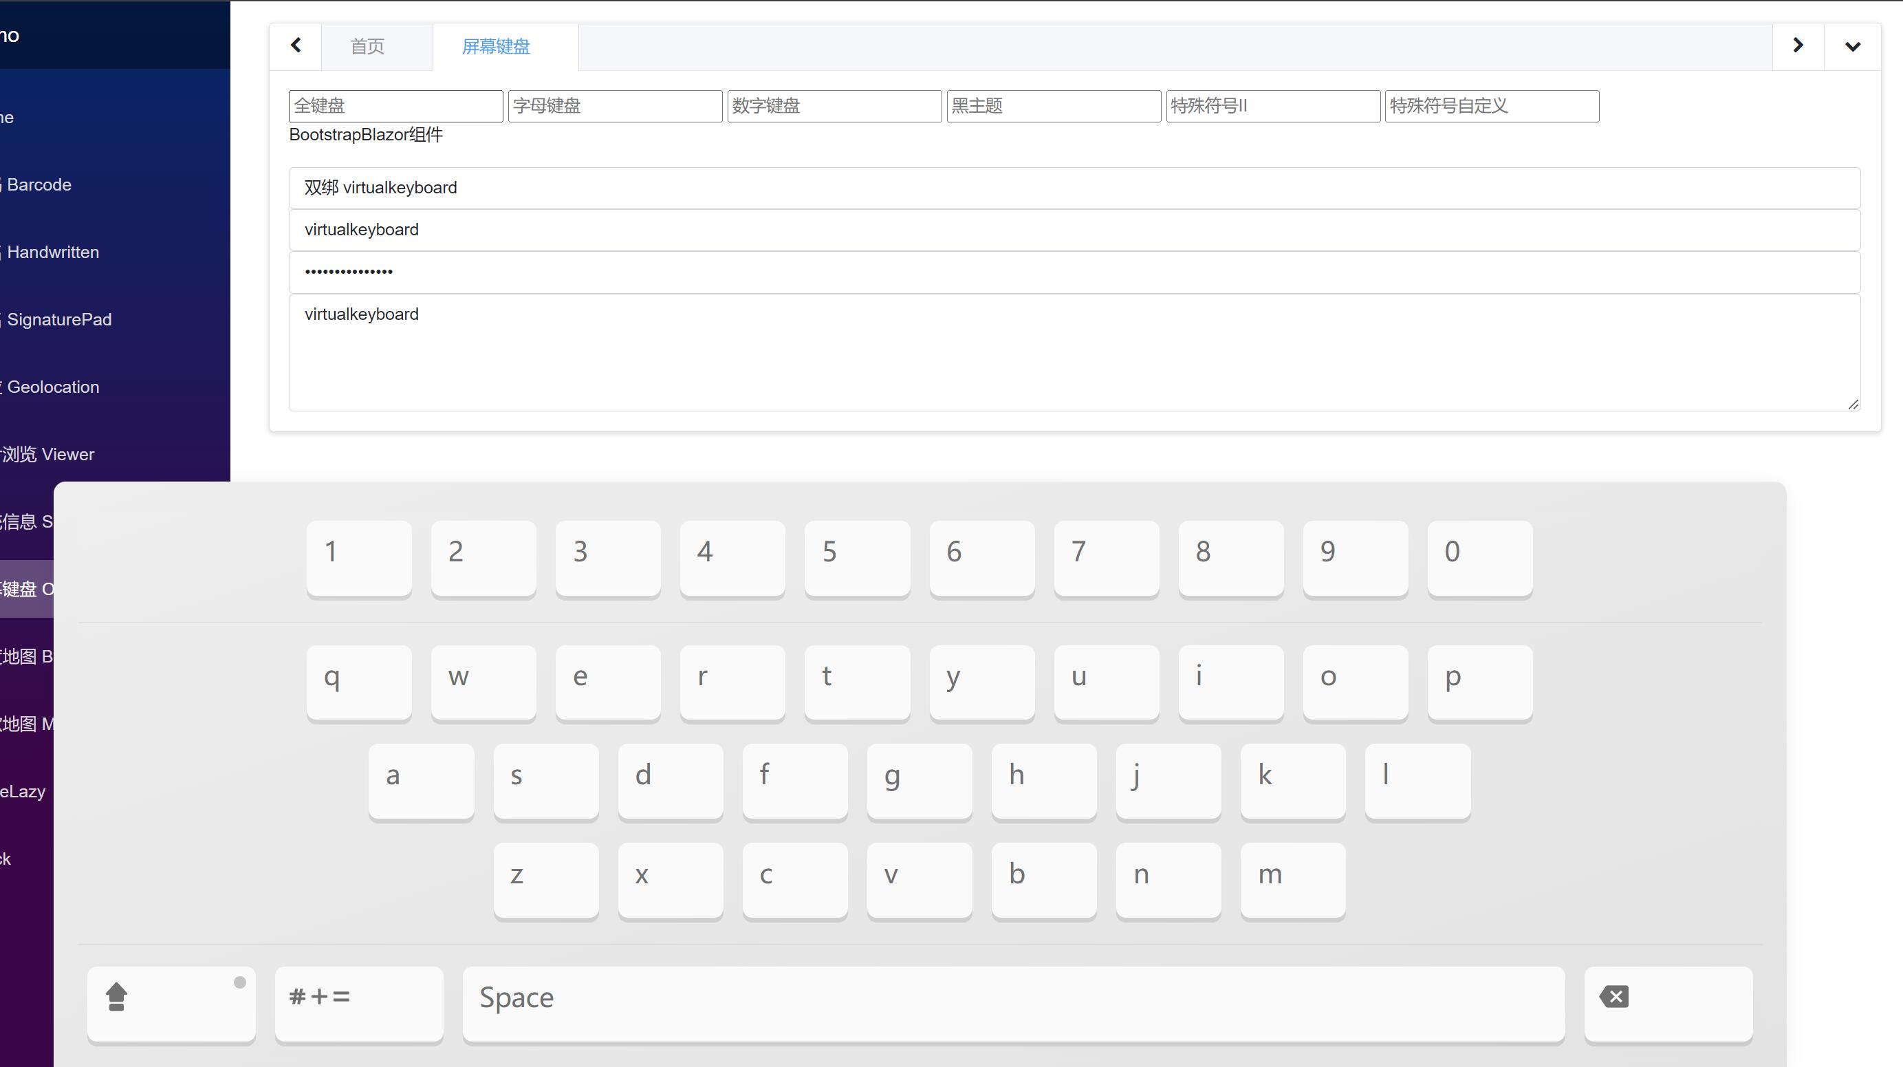1903x1067 pixels.
Task: Click the 特殊符号自定义 input field
Action: (1491, 106)
